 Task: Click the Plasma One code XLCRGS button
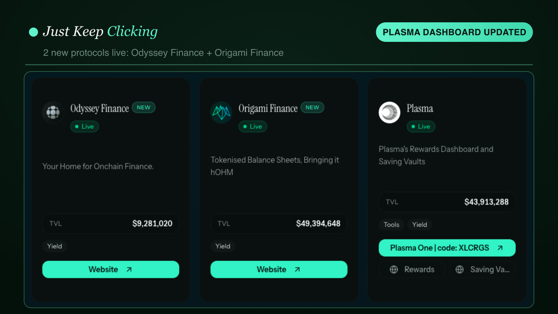[x=447, y=248]
